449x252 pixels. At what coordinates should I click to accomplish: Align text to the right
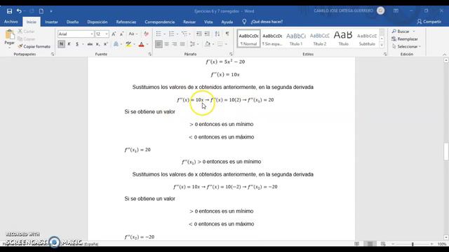tap(175, 44)
